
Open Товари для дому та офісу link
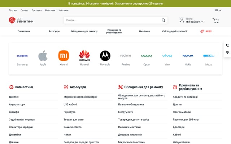pyautogui.click(x=134, y=120)
